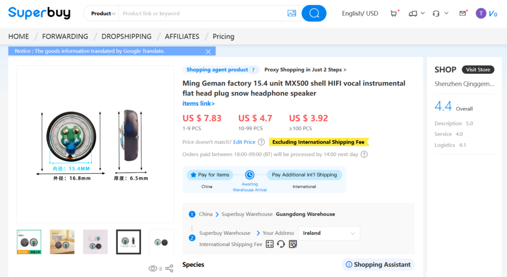Viewport: 507px width, 277px height.
Task: Open the Ireland destination country dropdown
Action: point(329,233)
